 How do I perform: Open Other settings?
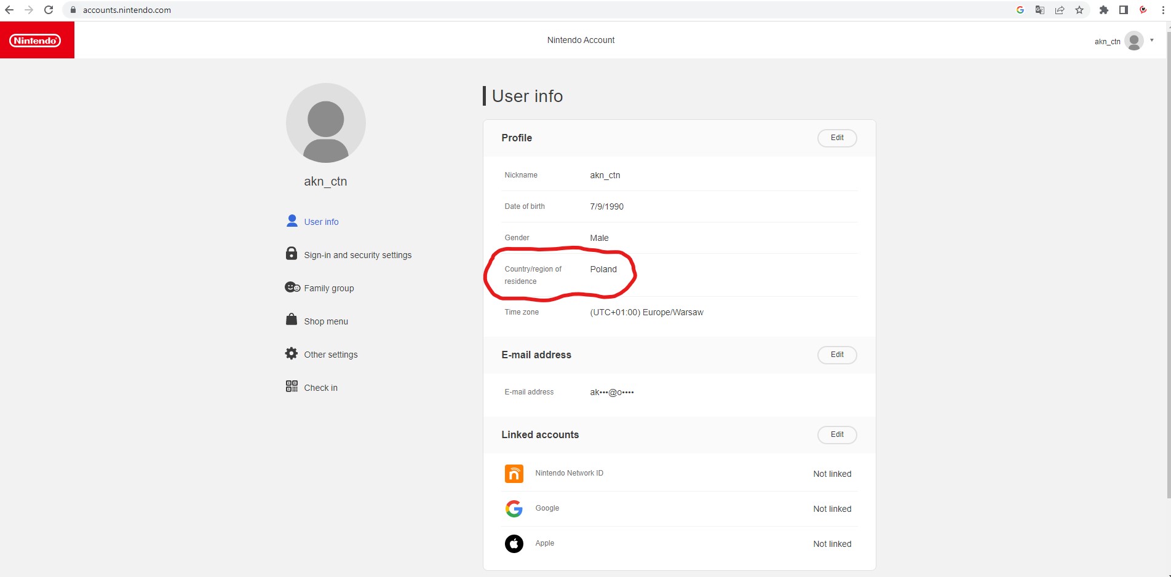(x=331, y=355)
